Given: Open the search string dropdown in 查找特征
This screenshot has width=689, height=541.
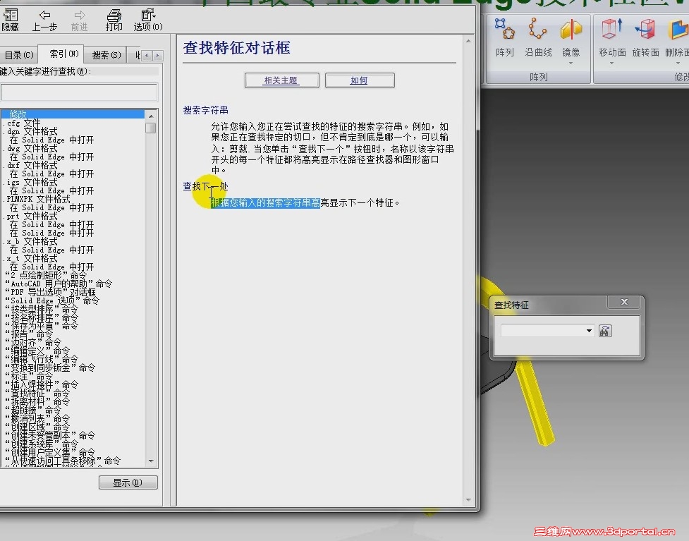Looking at the screenshot, I should tap(589, 331).
